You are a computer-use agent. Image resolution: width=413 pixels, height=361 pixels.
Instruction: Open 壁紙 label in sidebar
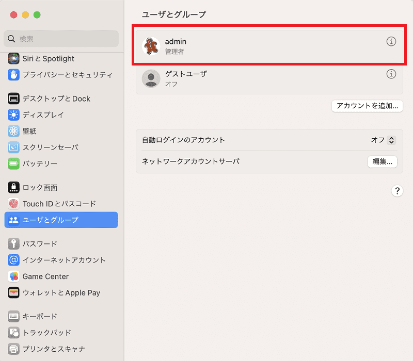(29, 131)
